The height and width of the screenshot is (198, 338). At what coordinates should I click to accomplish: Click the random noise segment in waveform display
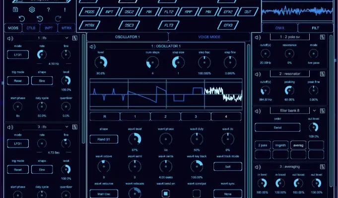(x=223, y=94)
